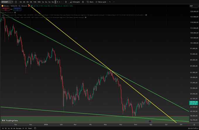Image resolution: width=199 pixels, height=130 pixels.
Task: Set range to 5G
Action: point(6,128)
